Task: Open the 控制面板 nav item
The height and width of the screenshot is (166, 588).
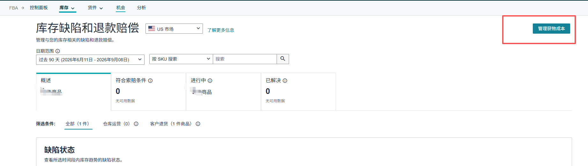Action: 39,8
